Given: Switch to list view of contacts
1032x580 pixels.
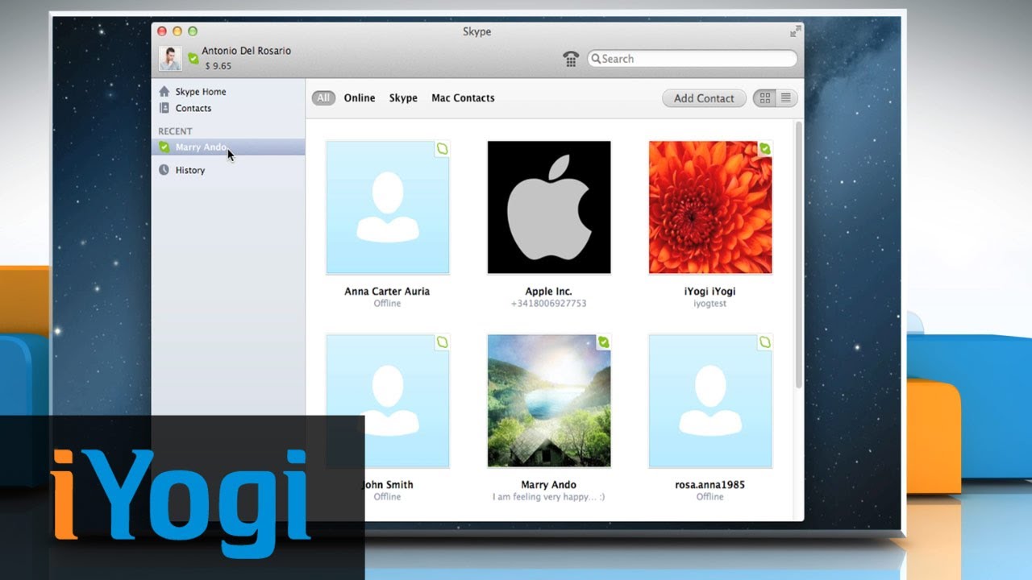Looking at the screenshot, I should (786, 98).
